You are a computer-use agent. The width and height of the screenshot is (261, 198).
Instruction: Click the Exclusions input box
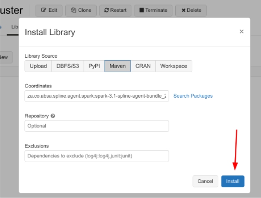[97, 156]
